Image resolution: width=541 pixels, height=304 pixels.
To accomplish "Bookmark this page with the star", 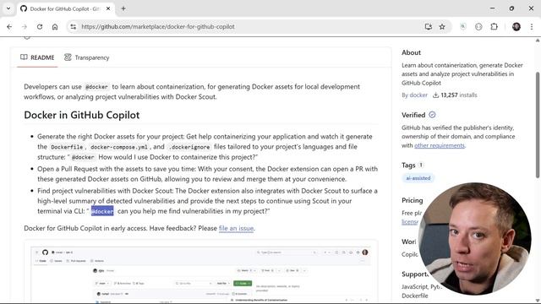I will coord(442,26).
